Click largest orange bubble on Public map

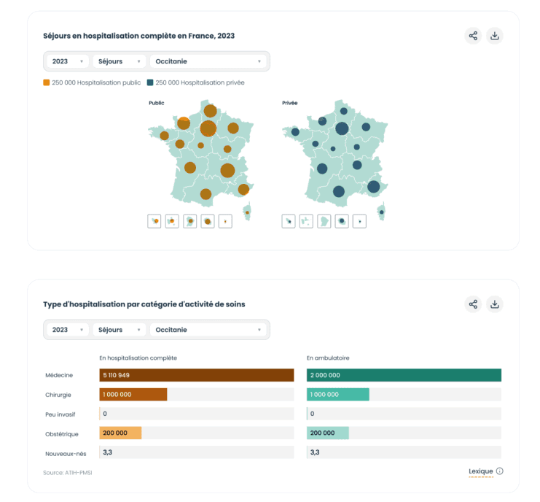pos(208,128)
